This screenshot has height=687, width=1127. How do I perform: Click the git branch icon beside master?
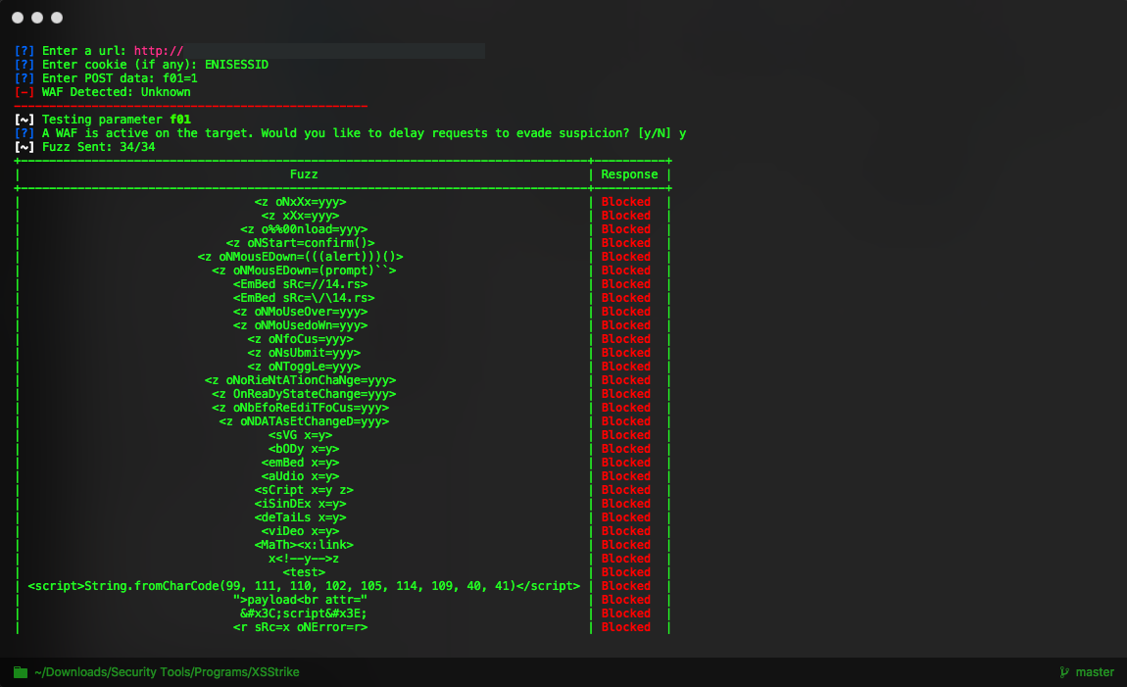pyautogui.click(x=1064, y=672)
